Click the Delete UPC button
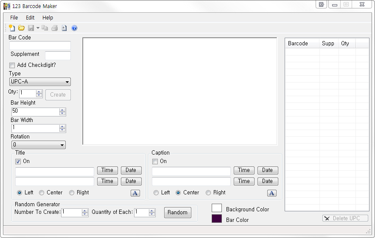 (x=345, y=218)
